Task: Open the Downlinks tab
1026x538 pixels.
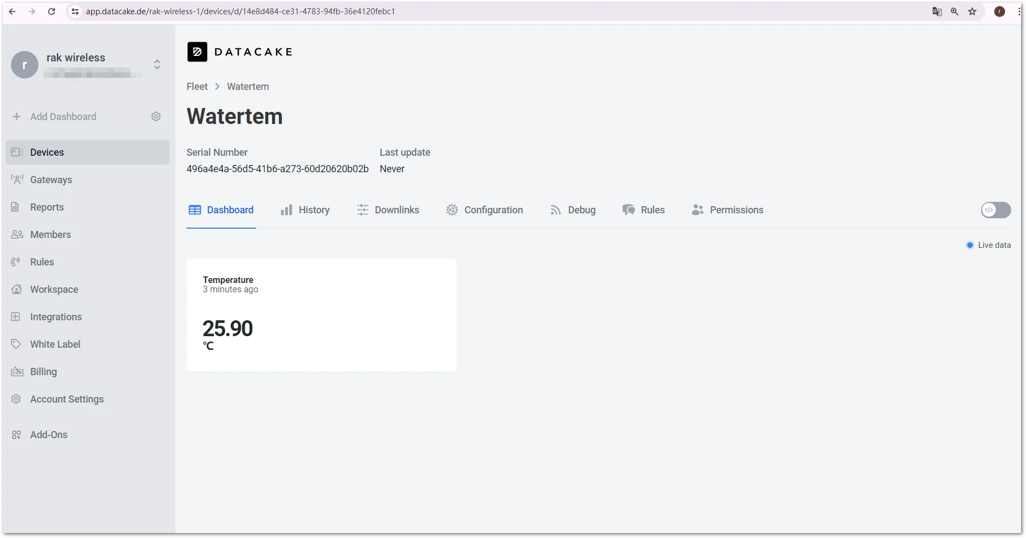Action: (388, 210)
